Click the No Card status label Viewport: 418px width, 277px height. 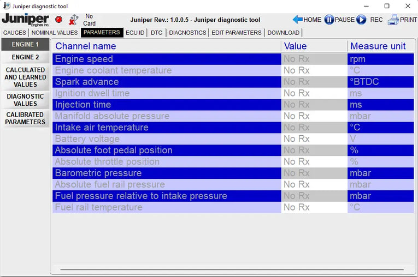[89, 20]
